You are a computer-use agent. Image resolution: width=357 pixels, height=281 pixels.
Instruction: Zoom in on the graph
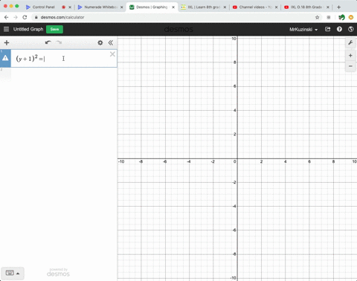click(x=350, y=56)
